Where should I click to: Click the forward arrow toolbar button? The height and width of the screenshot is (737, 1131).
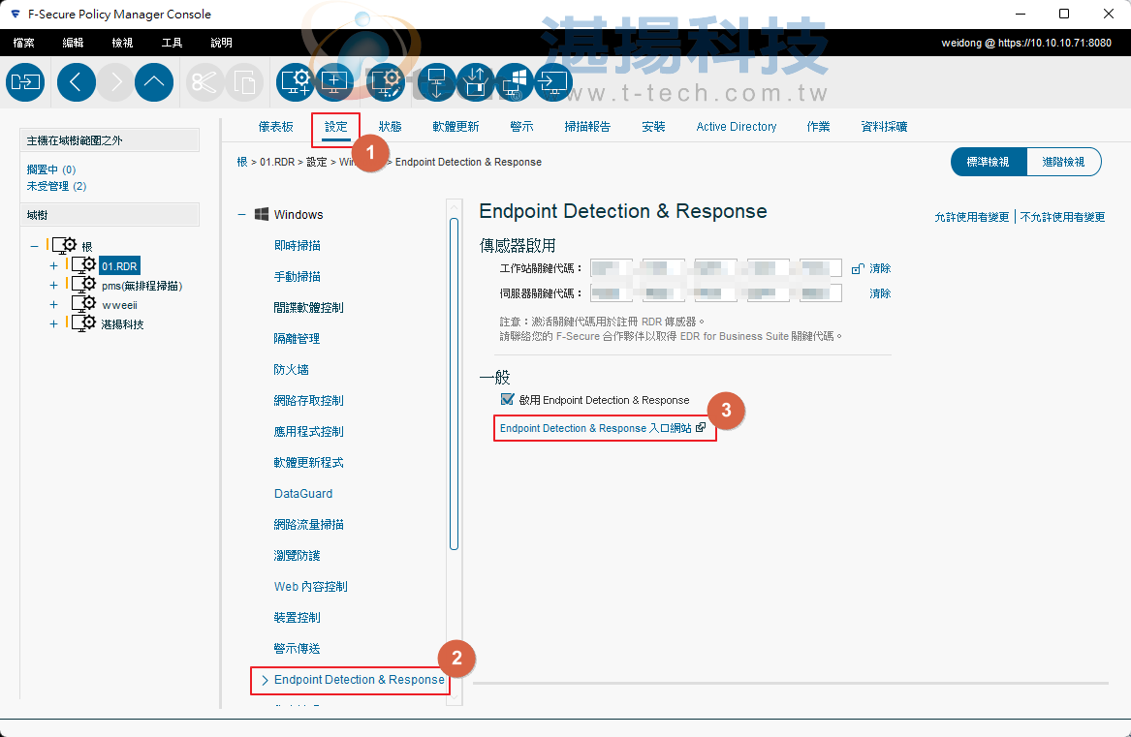coord(115,82)
